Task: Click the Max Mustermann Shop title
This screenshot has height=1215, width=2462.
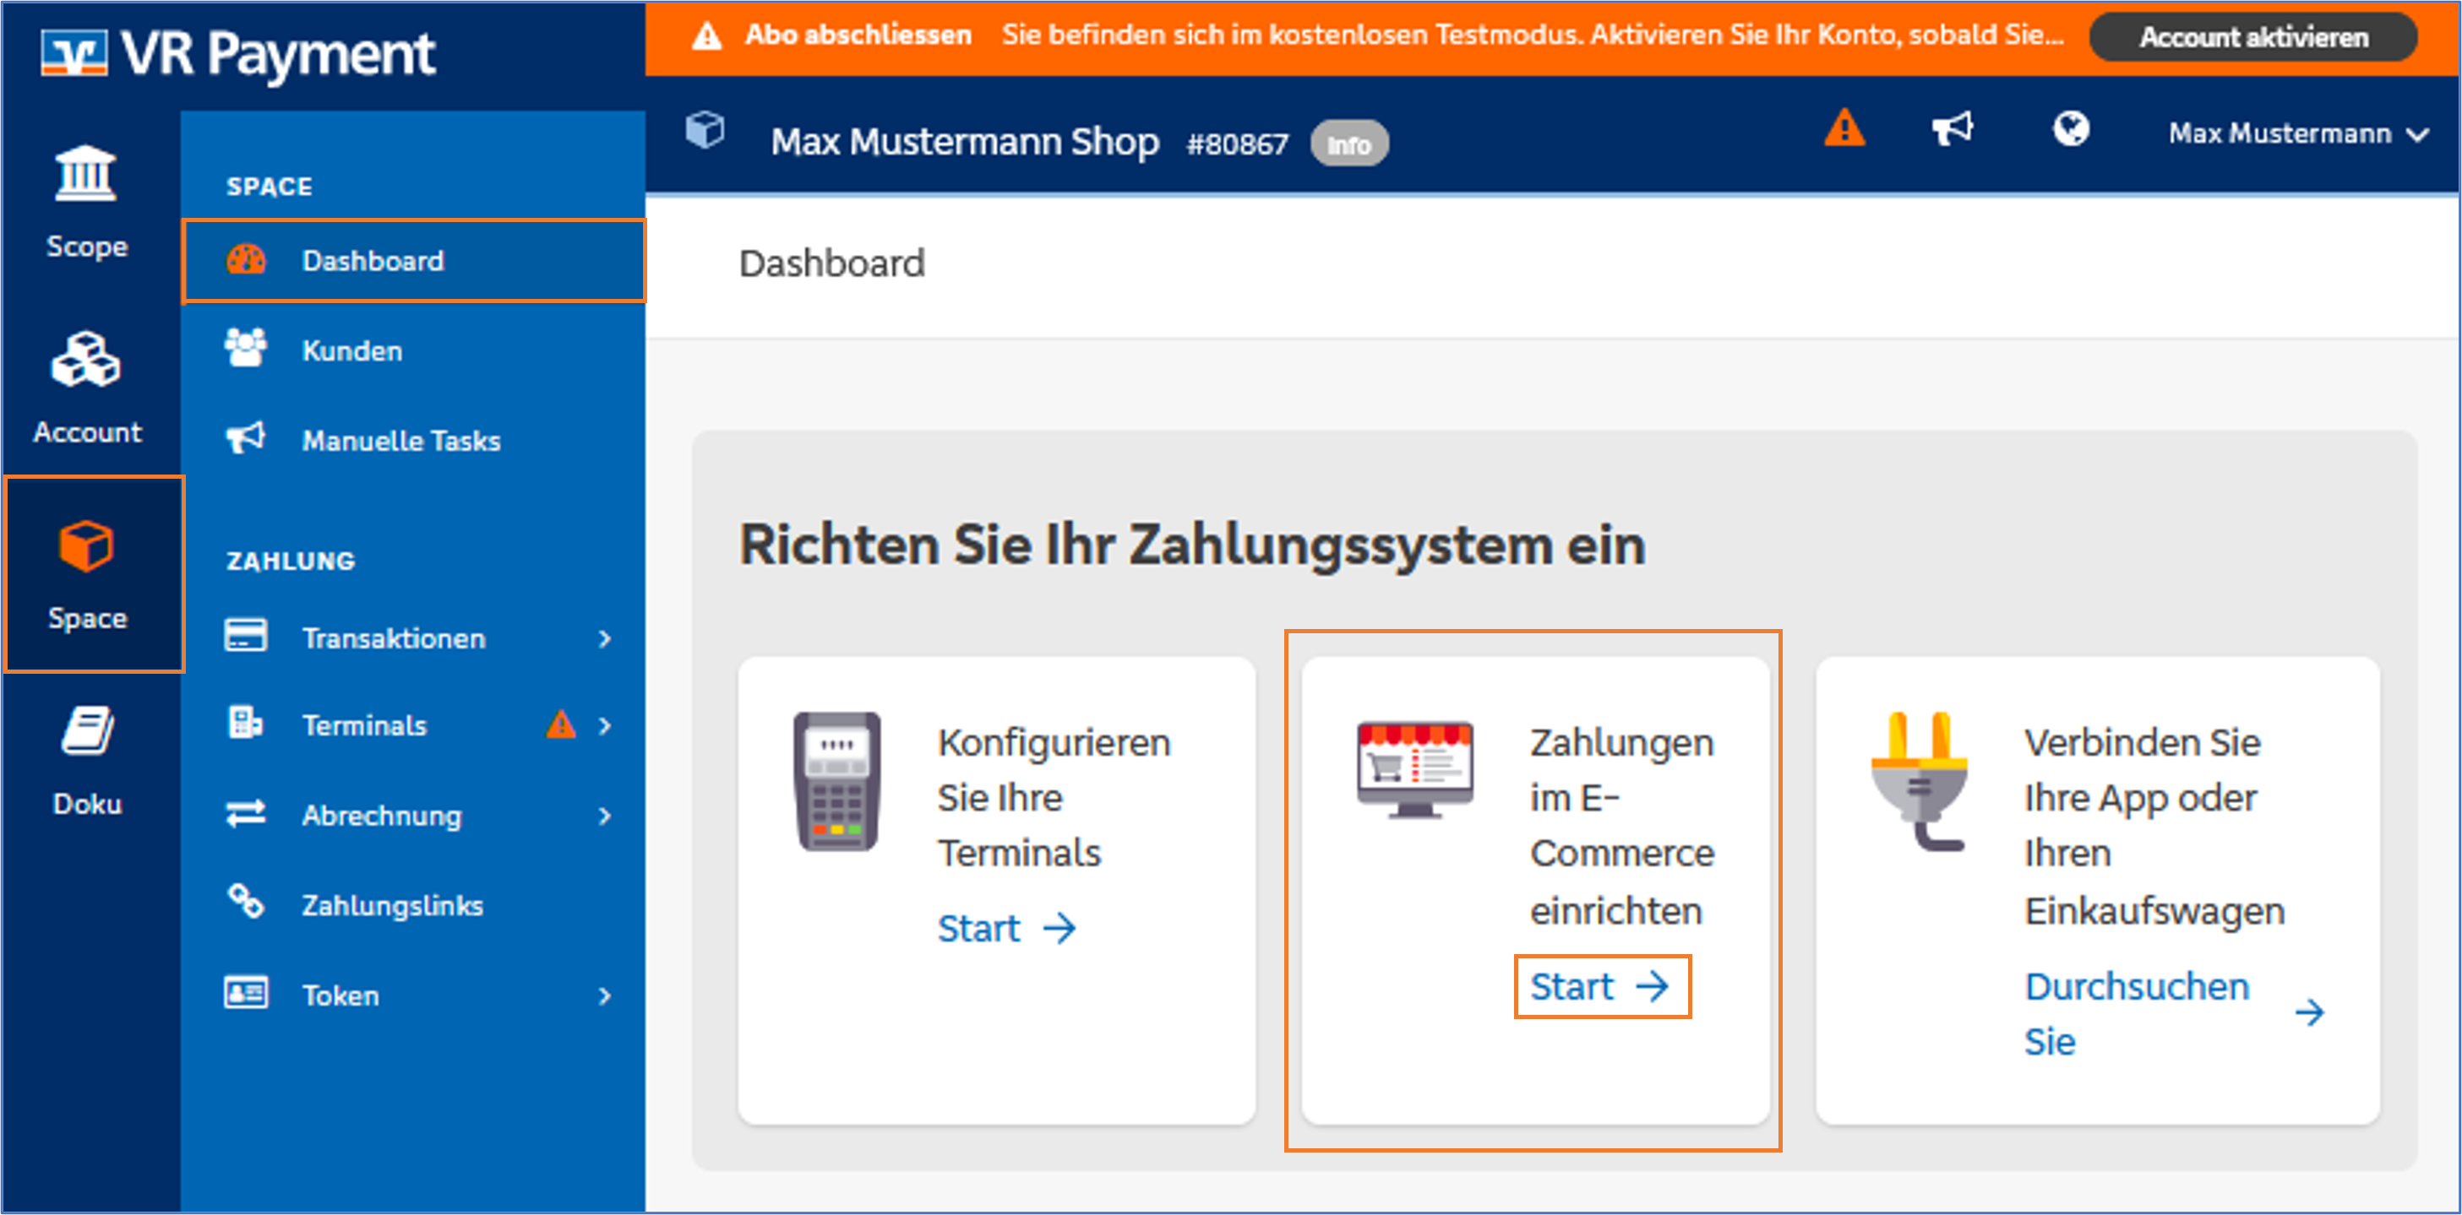Action: [x=964, y=141]
